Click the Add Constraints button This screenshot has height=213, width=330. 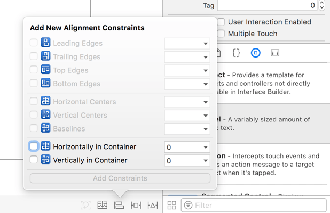[120, 178]
